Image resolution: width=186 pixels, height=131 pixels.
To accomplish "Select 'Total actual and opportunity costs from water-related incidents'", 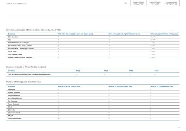I will [29, 75].
